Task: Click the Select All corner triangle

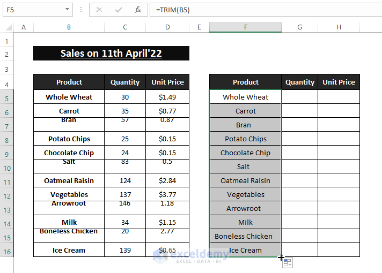Action: (8, 27)
